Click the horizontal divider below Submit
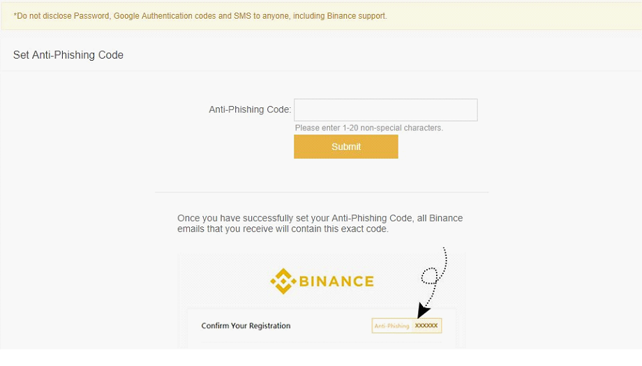The height and width of the screenshot is (366, 642). click(321, 192)
